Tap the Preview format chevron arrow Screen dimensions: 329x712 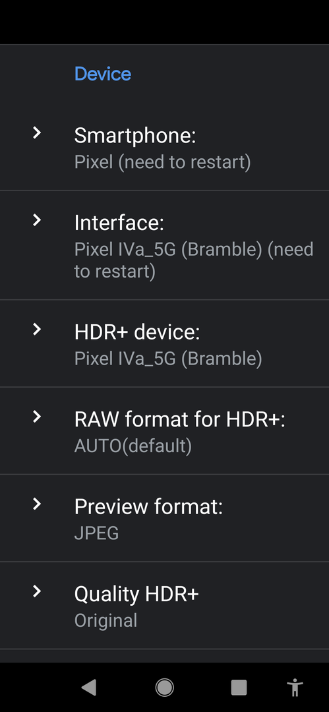point(37,504)
